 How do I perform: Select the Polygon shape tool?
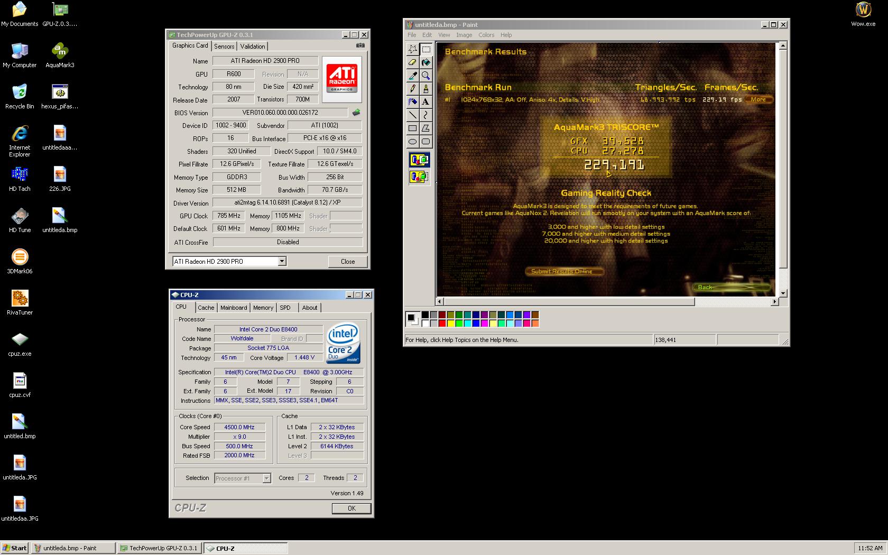[425, 128]
